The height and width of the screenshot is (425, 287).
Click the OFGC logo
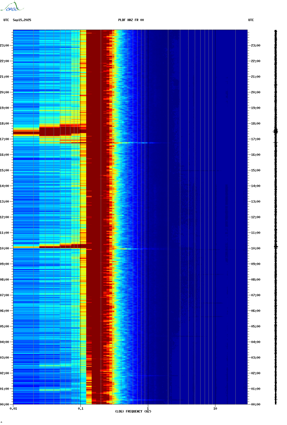(x=12, y=7)
